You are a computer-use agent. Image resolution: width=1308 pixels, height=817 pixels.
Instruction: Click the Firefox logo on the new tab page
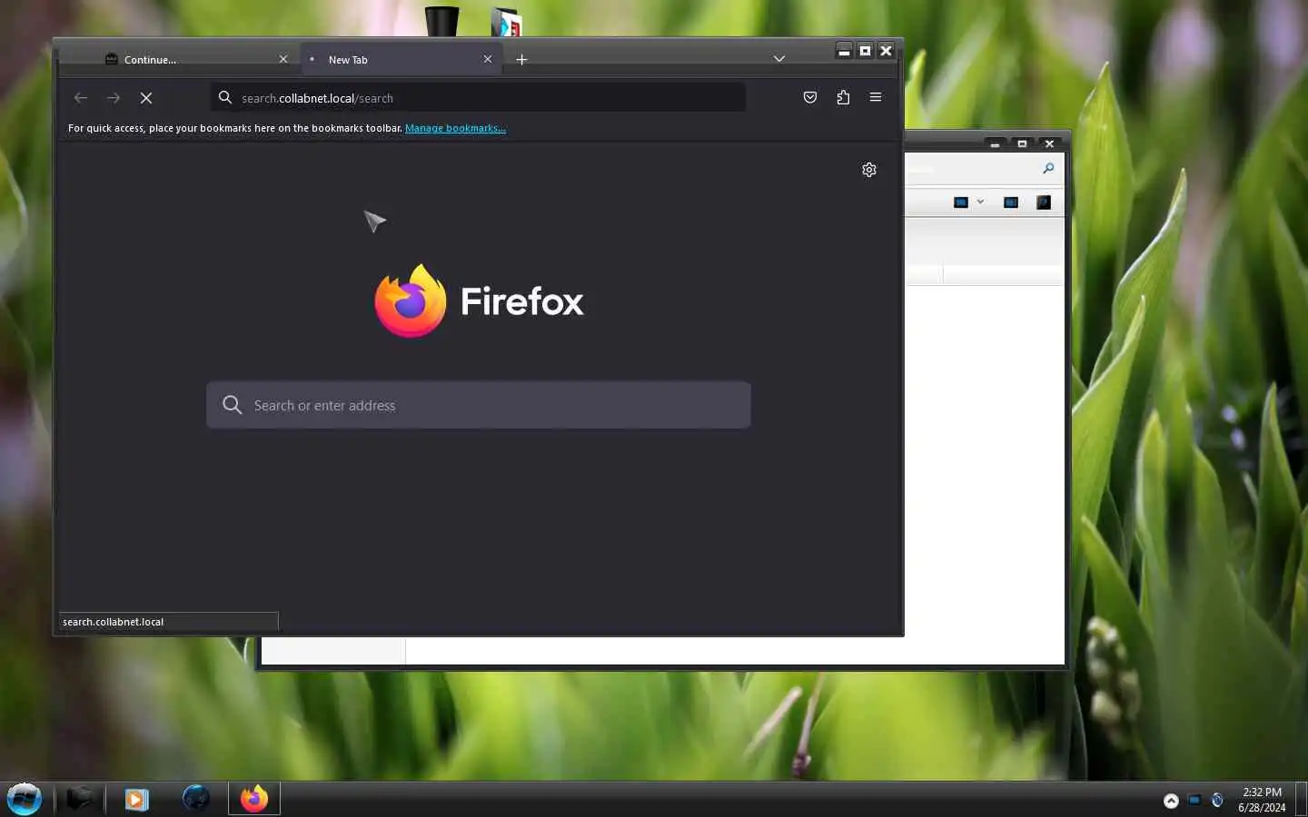[x=411, y=300]
